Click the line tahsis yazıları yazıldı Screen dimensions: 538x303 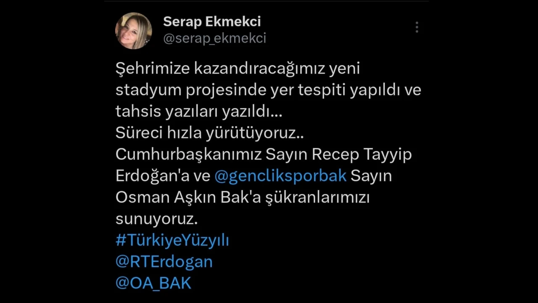(199, 112)
